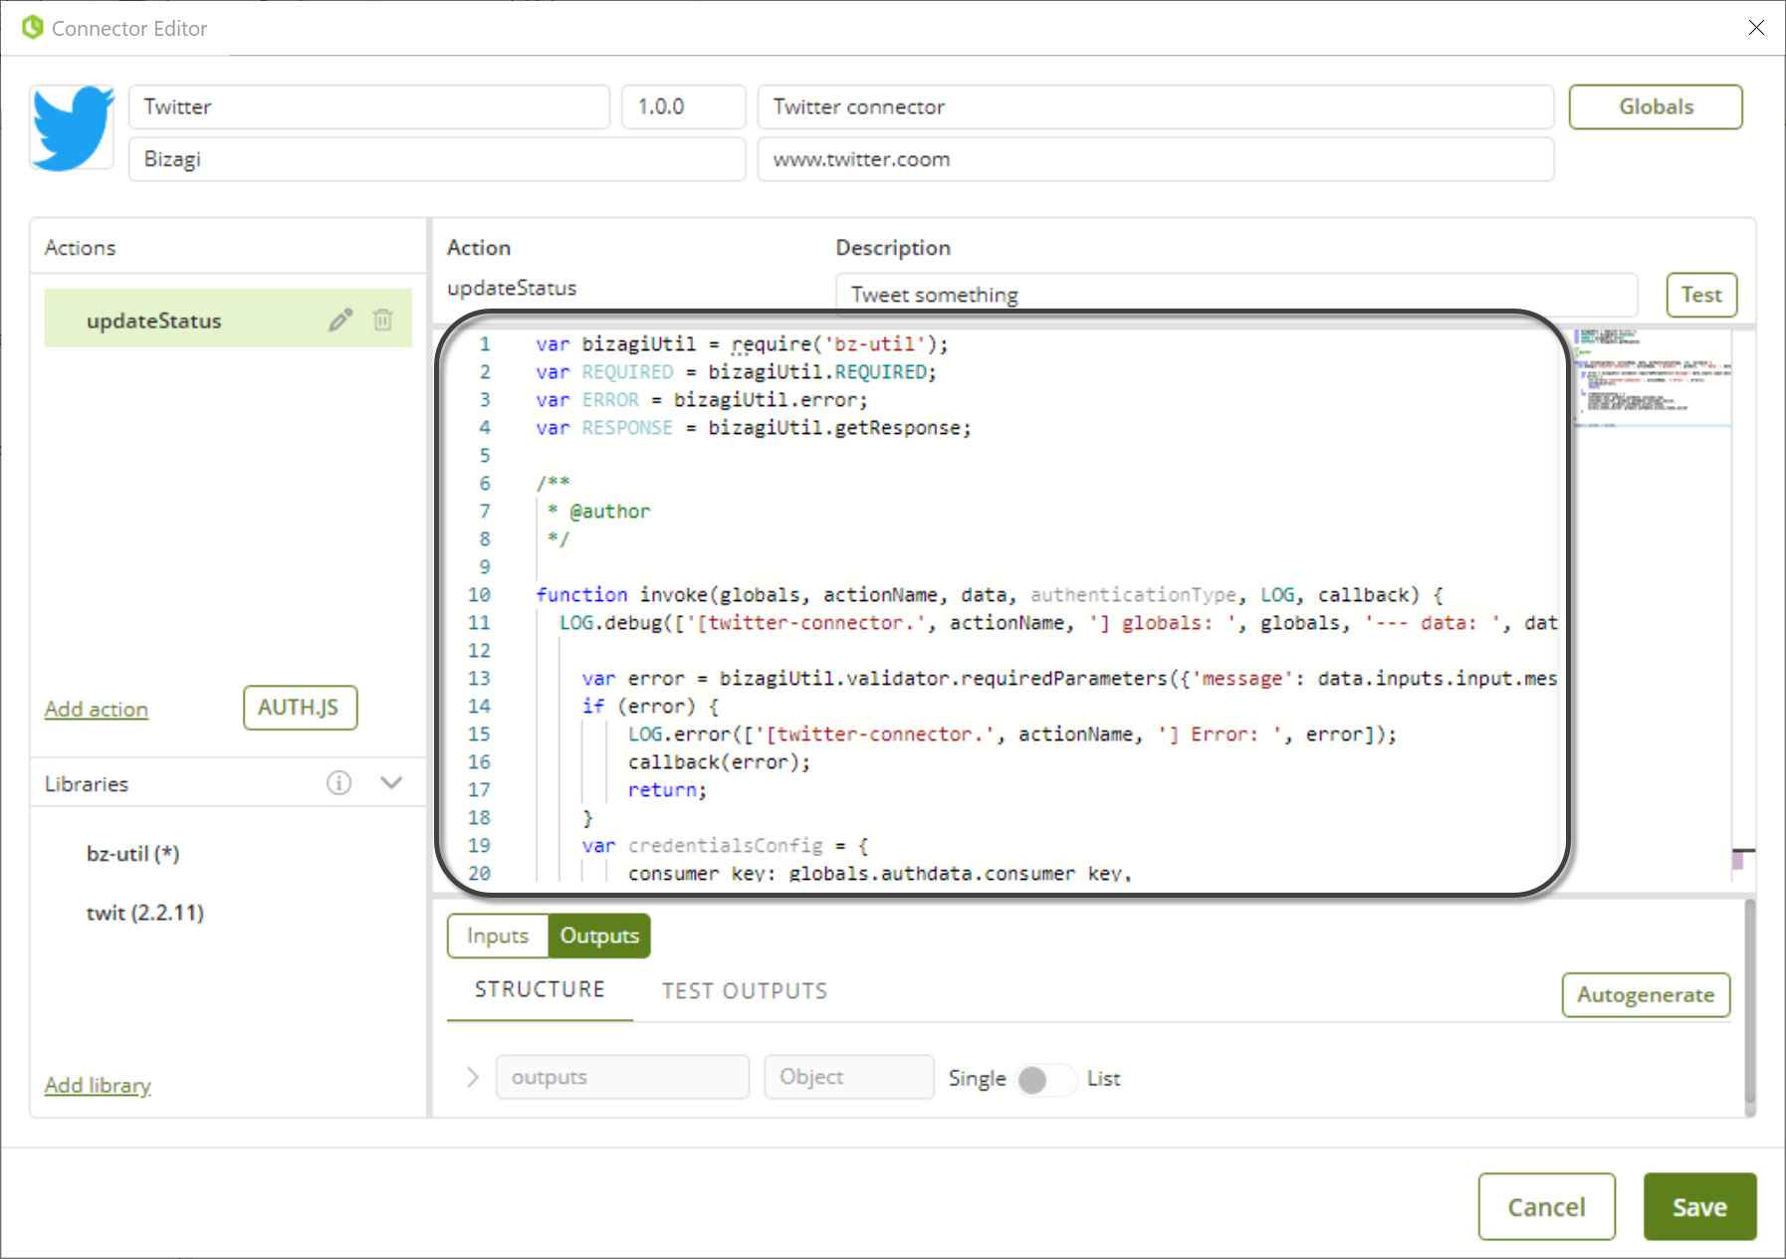Edit the 'Tweet something' description field
Screen dimensions: 1786x1259
[1237, 295]
